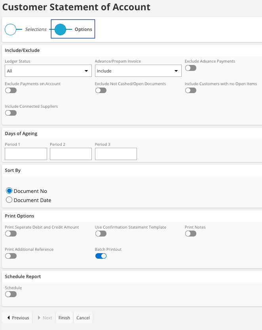Expand the Advance/Prepam Invoice dropdown
262x330 pixels.
pos(138,71)
